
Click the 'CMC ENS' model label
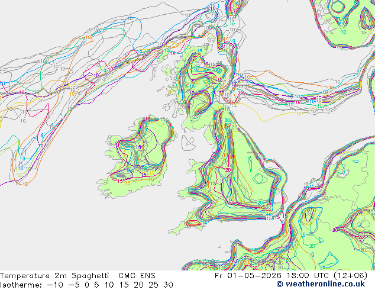coord(137,276)
